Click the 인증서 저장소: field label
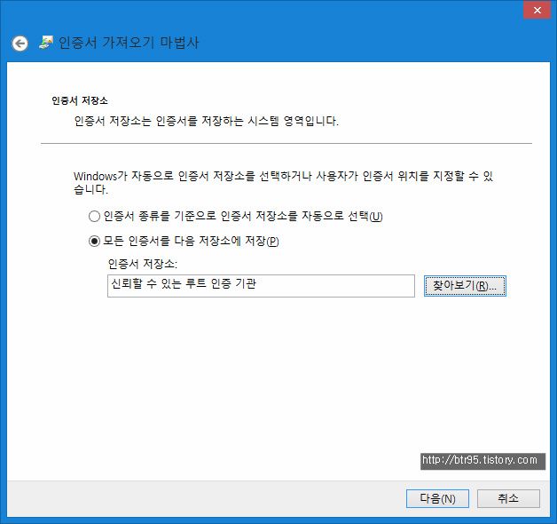557x524 pixels. click(x=143, y=264)
